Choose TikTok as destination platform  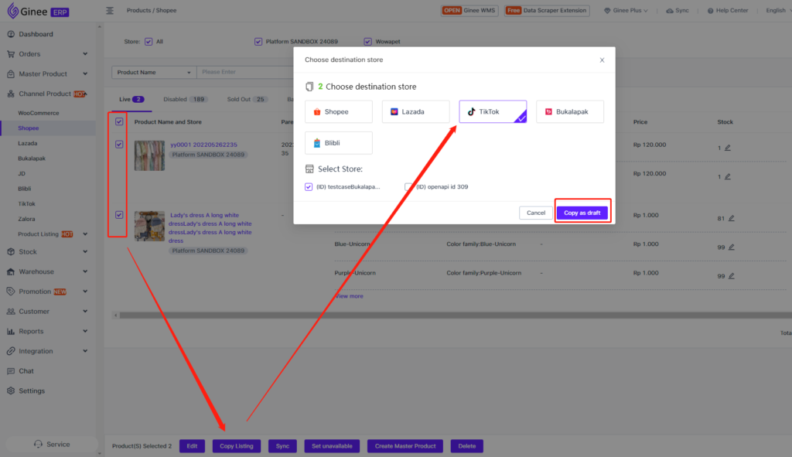tap(493, 111)
